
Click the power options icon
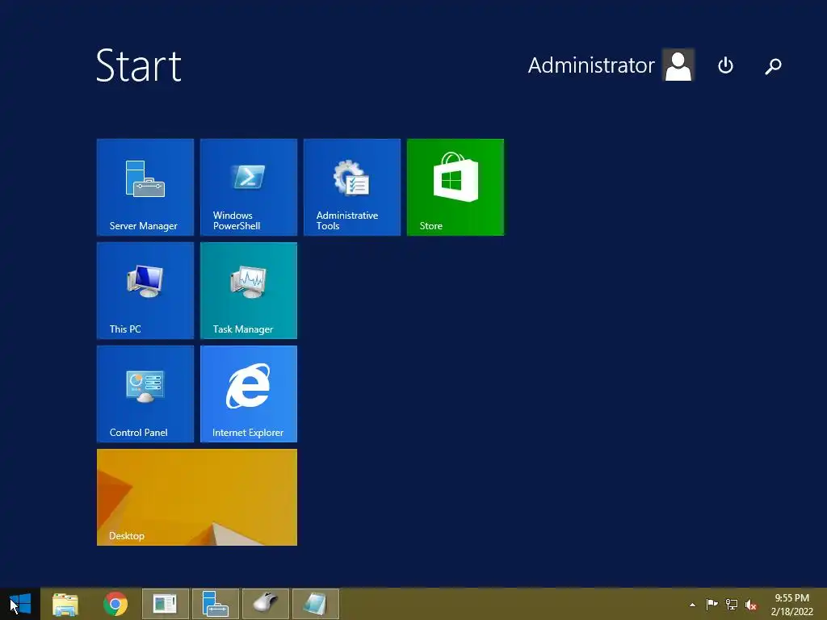pyautogui.click(x=725, y=65)
